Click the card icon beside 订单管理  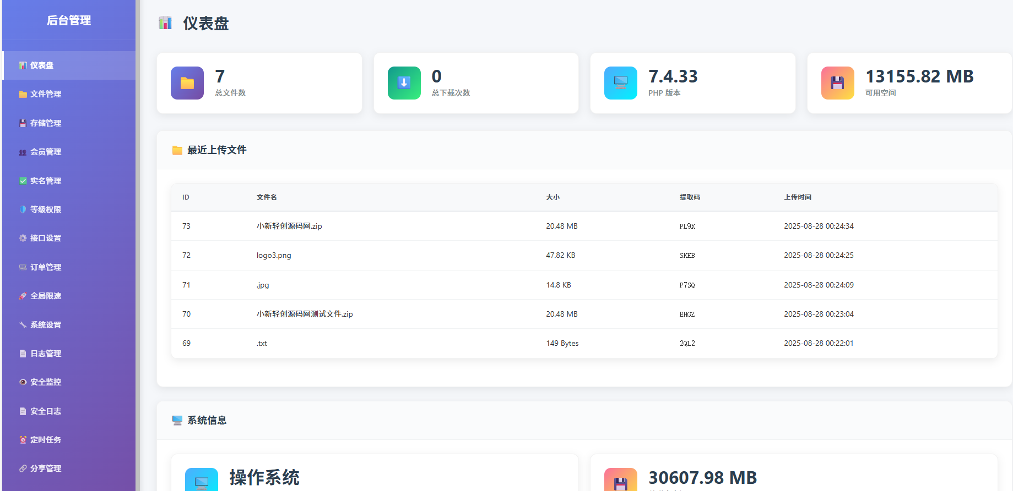pyautogui.click(x=23, y=267)
